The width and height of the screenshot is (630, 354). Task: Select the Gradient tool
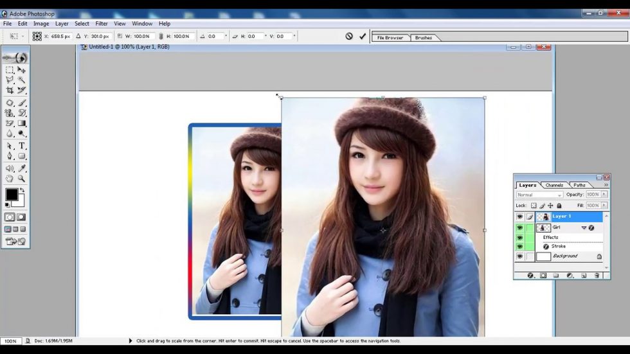click(x=22, y=123)
